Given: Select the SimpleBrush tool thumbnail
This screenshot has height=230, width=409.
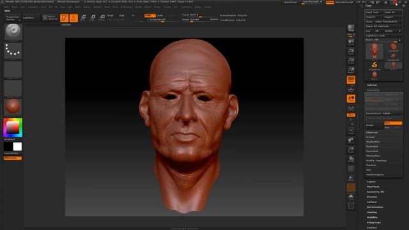Looking at the screenshot, I should (x=374, y=65).
